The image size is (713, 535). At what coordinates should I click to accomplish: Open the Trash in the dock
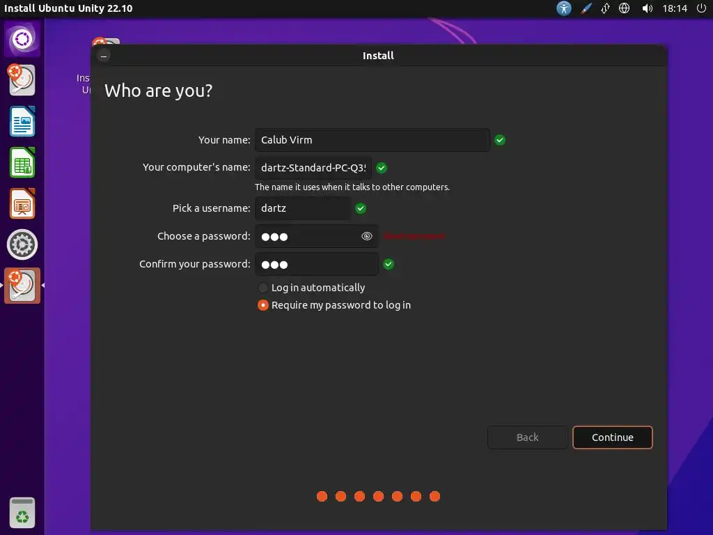pos(22,513)
